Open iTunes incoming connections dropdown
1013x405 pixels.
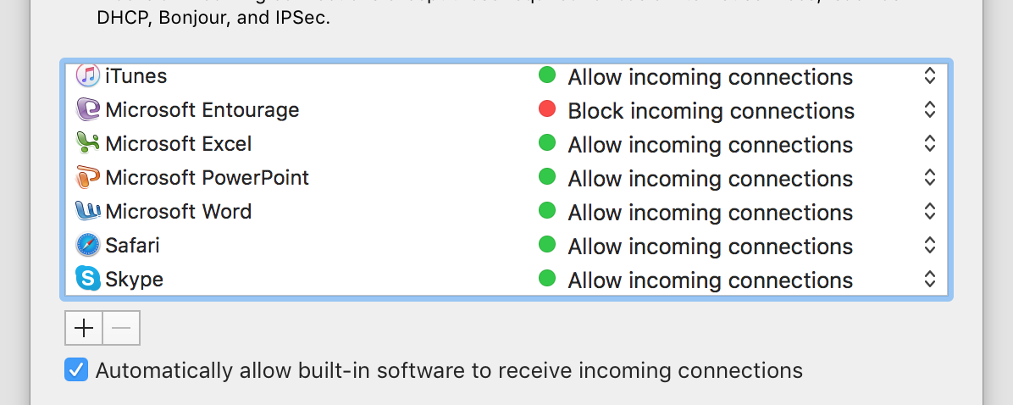[929, 76]
